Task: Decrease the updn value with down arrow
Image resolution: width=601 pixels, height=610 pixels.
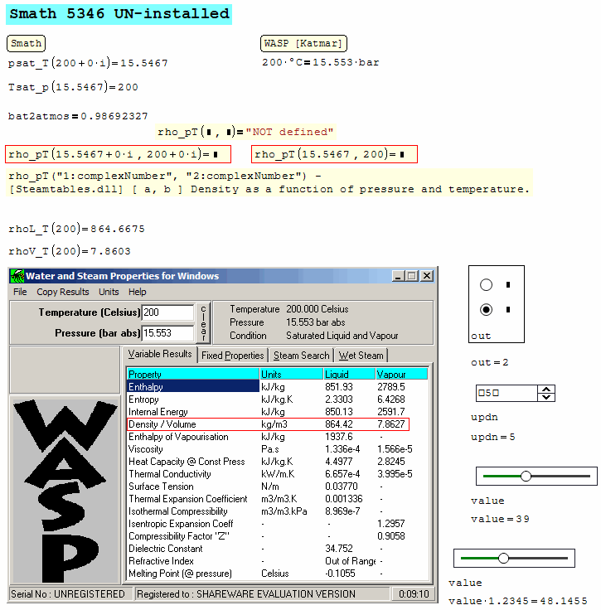Action: click(546, 397)
